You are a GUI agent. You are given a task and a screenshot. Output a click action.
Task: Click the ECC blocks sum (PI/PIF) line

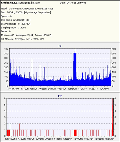[16, 20]
